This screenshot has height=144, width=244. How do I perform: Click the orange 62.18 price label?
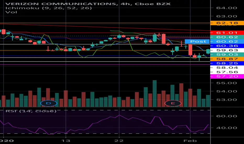pos(227,23)
